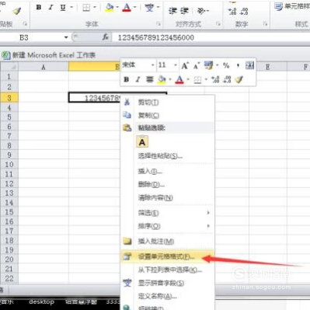The width and height of the screenshot is (310, 310).
Task: Click the Select All corner of the grid
Action: coord(9,67)
